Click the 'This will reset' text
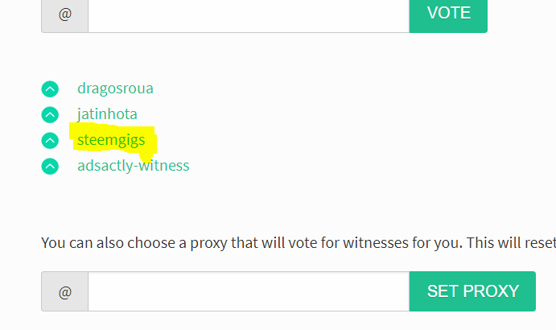 tap(511, 243)
